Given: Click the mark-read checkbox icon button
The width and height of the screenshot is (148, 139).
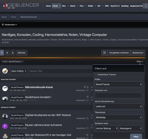Looking at the screenshot, I should point(105,53).
